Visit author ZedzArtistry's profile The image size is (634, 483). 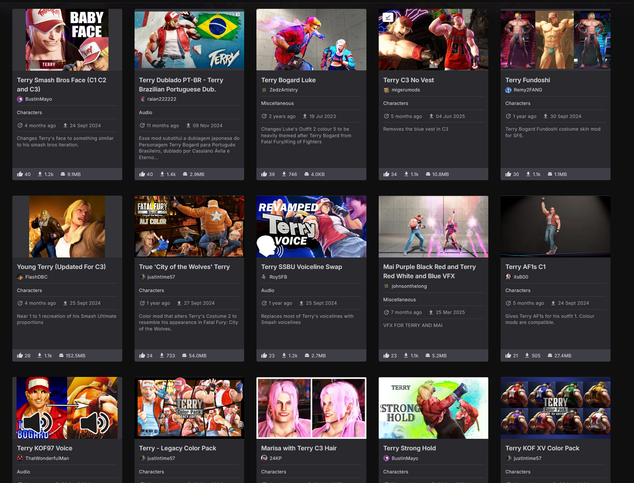click(284, 90)
